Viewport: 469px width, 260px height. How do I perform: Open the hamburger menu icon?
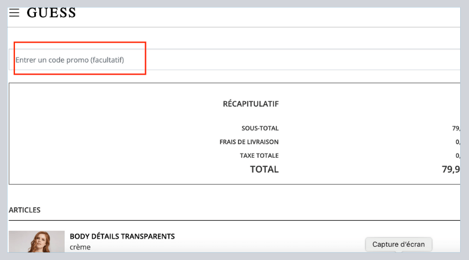click(x=14, y=13)
